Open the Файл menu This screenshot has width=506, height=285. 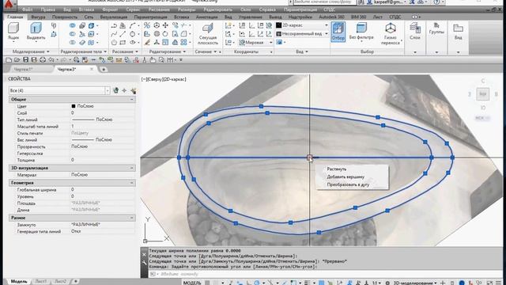(x=27, y=9)
